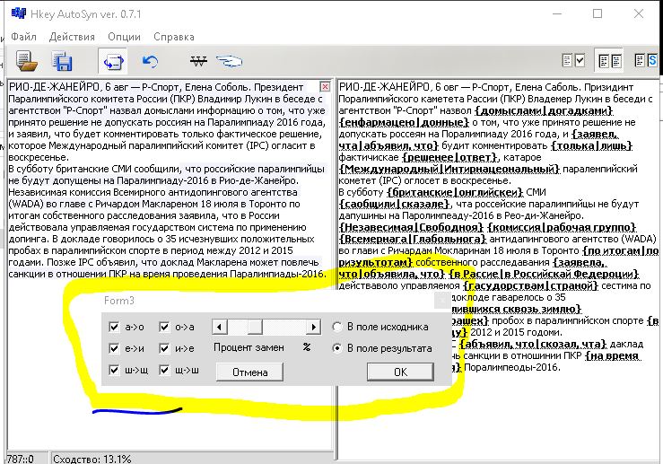The width and height of the screenshot is (663, 464).
Task: Click the red X on the source text panel
Action: [x=325, y=86]
